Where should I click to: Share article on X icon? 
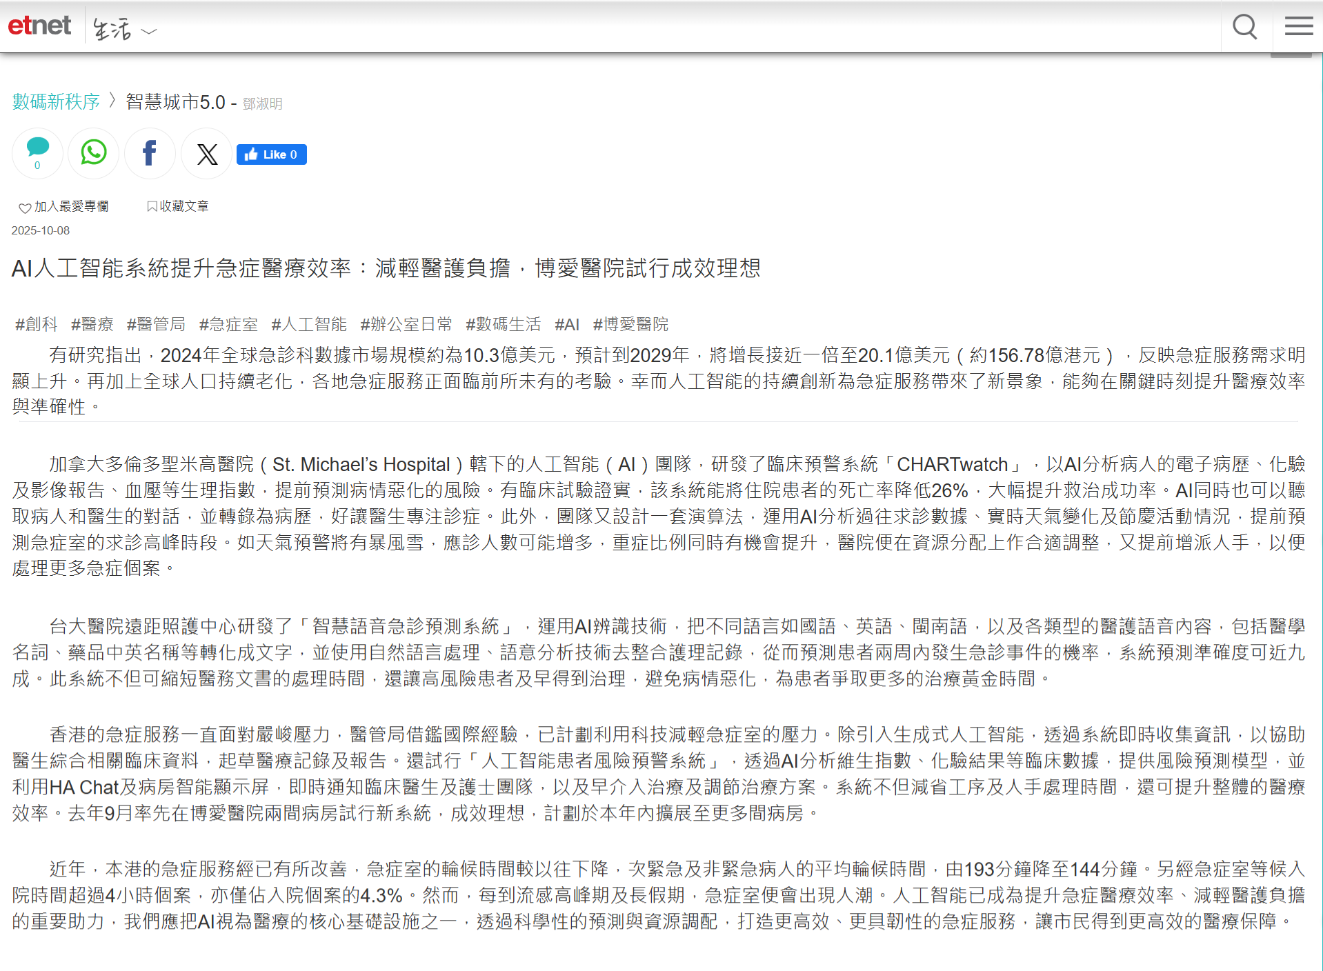(207, 154)
